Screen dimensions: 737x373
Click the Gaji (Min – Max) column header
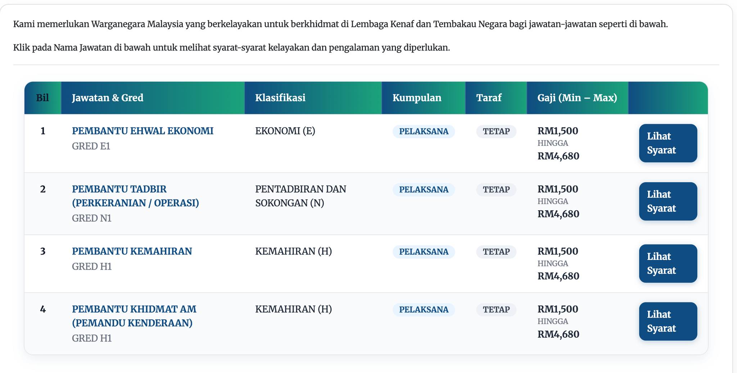click(577, 98)
